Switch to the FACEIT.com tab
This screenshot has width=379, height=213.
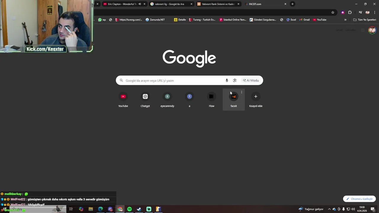pyautogui.click(x=266, y=4)
